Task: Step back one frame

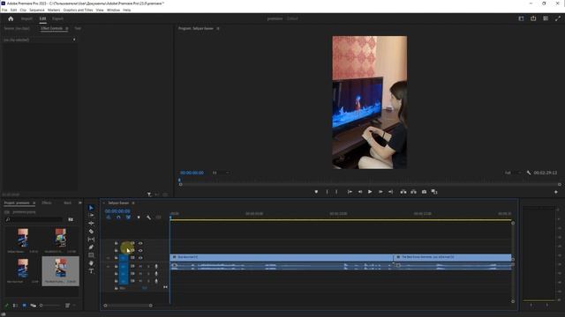Action: point(359,192)
